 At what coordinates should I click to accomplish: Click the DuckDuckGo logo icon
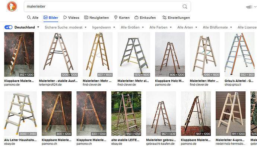click(x=12, y=6)
